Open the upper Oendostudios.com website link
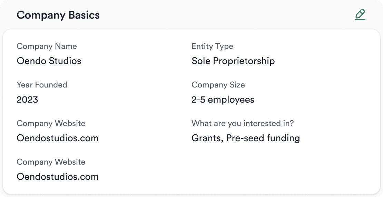This screenshot has height=197, width=383. (x=58, y=138)
